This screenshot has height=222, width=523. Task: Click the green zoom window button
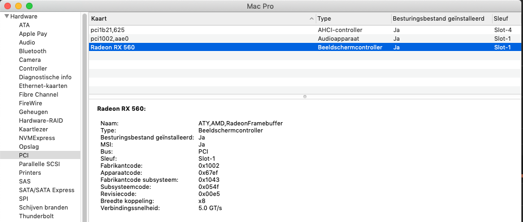pos(29,6)
